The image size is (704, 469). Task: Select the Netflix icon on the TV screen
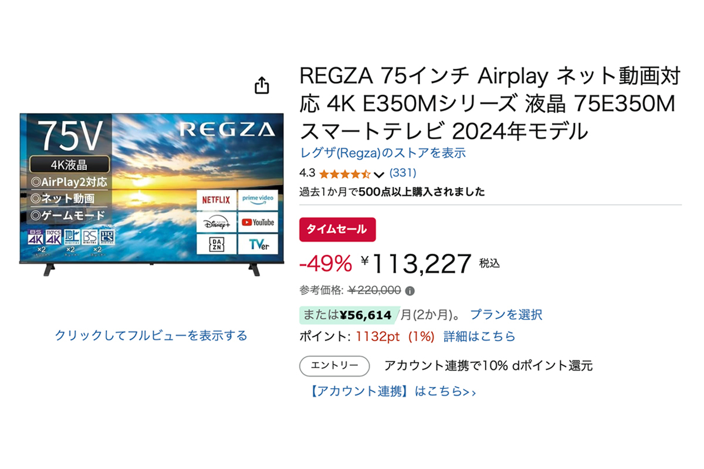point(215,199)
